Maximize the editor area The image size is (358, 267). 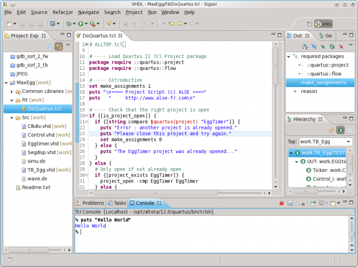click(280, 35)
